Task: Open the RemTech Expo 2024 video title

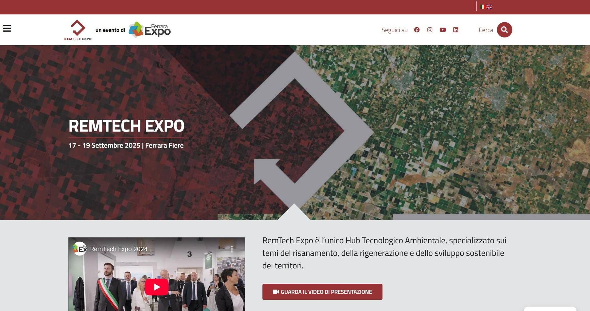Action: [x=119, y=249]
